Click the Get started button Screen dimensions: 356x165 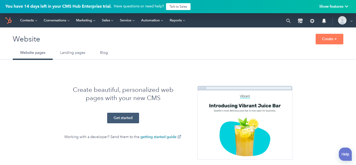click(x=123, y=118)
